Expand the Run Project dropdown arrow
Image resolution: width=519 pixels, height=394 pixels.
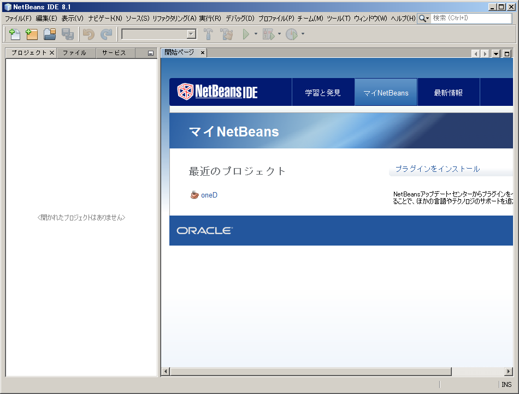[256, 34]
